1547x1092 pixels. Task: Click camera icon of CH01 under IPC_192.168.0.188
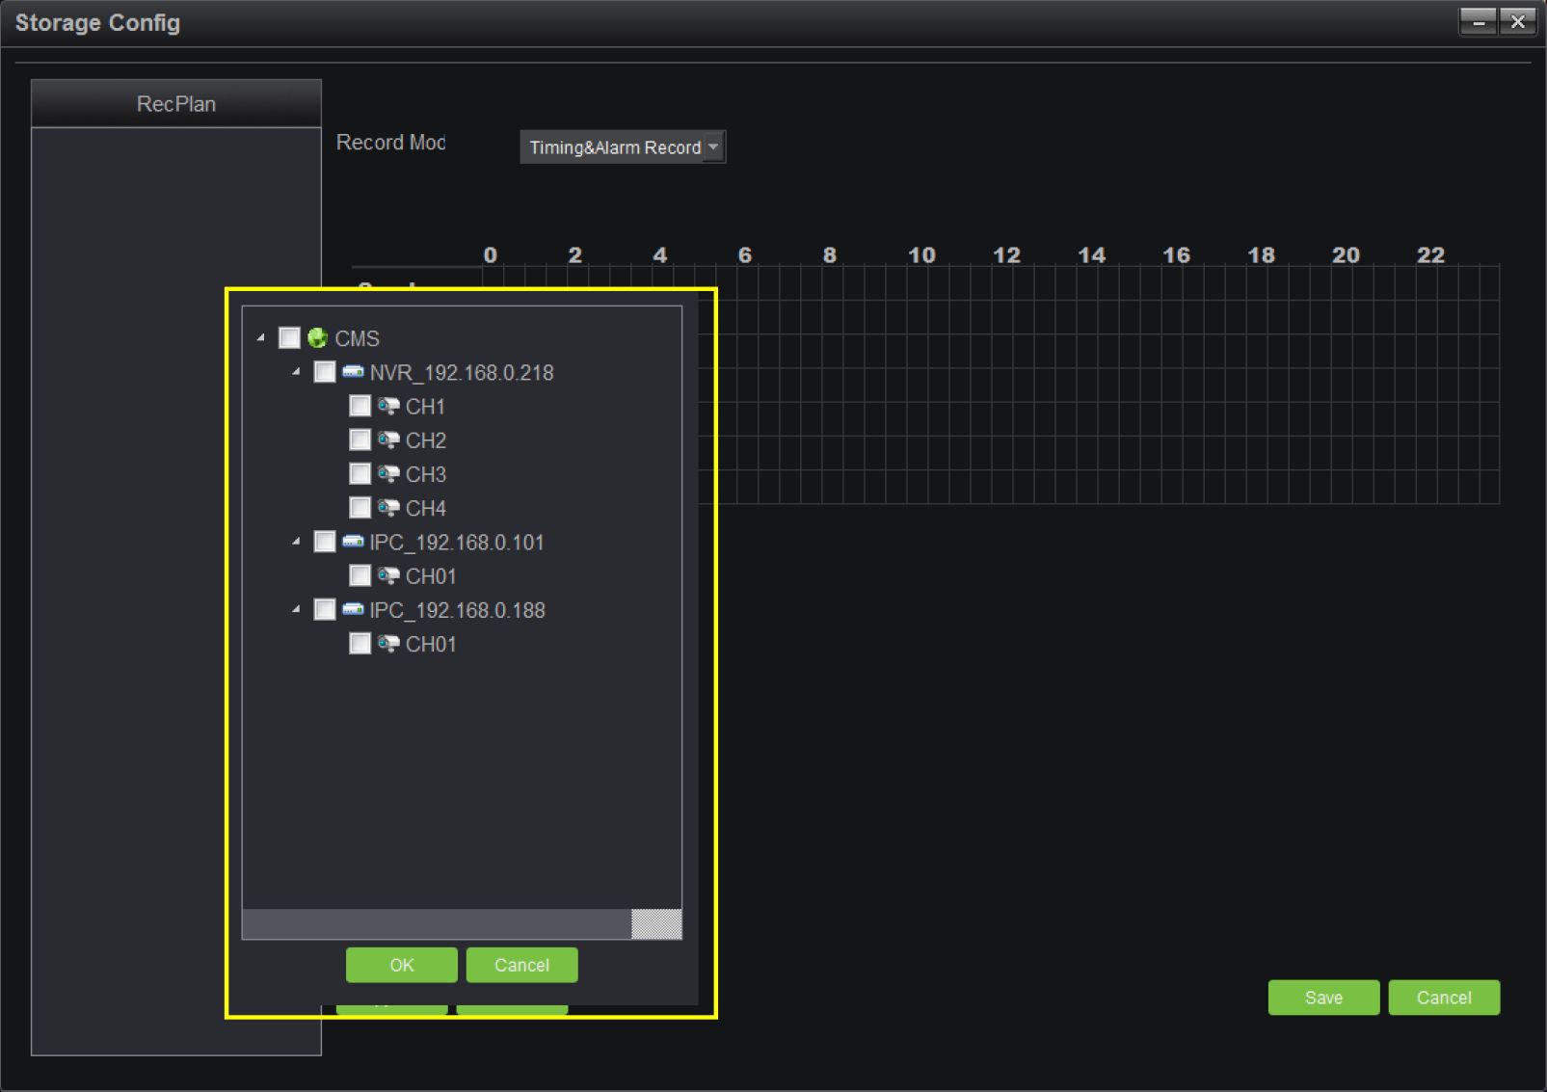(388, 644)
